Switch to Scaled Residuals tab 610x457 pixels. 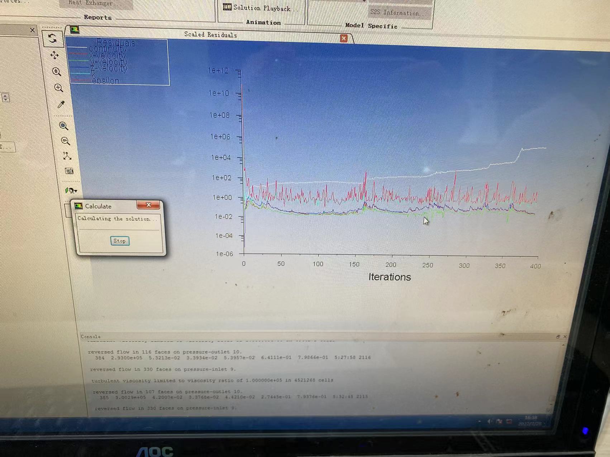pyautogui.click(x=210, y=35)
